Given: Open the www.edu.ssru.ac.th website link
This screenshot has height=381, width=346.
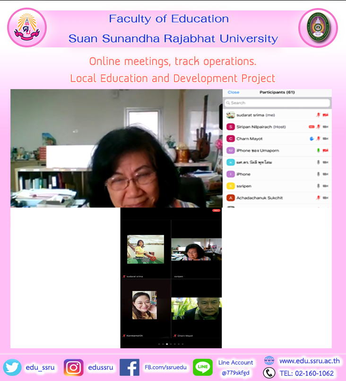Looking at the screenshot, I should coord(309,361).
